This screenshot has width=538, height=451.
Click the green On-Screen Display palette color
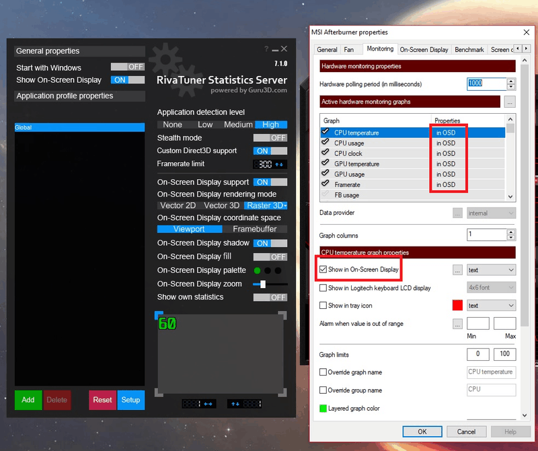pos(257,271)
